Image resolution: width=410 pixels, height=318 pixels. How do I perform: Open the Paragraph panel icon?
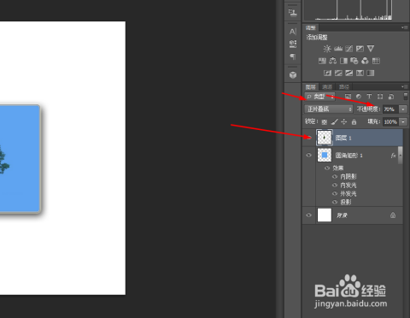(293, 56)
